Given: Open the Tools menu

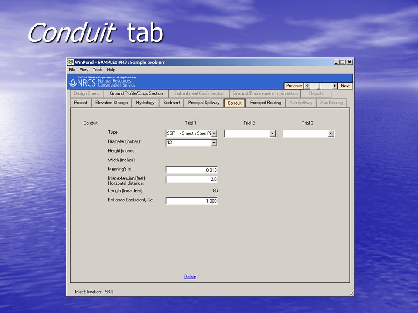Looking at the screenshot, I should [98, 70].
